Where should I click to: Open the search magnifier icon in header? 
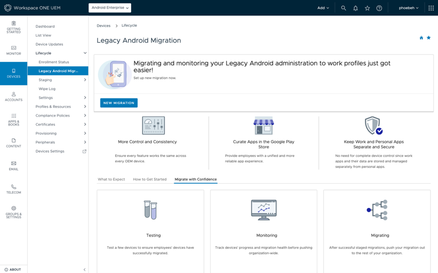344,8
